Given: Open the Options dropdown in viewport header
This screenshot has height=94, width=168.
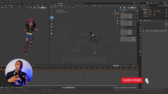Looking at the screenshot, I should pyautogui.click(x=135, y=5).
